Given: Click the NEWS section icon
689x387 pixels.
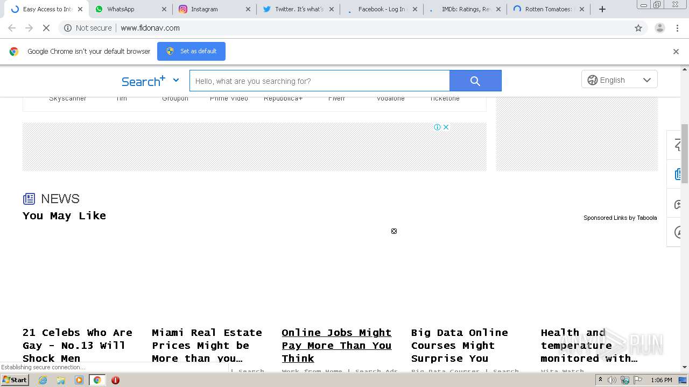Looking at the screenshot, I should (x=29, y=199).
